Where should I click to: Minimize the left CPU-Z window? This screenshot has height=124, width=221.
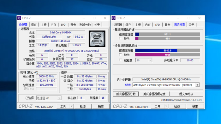[84, 18]
